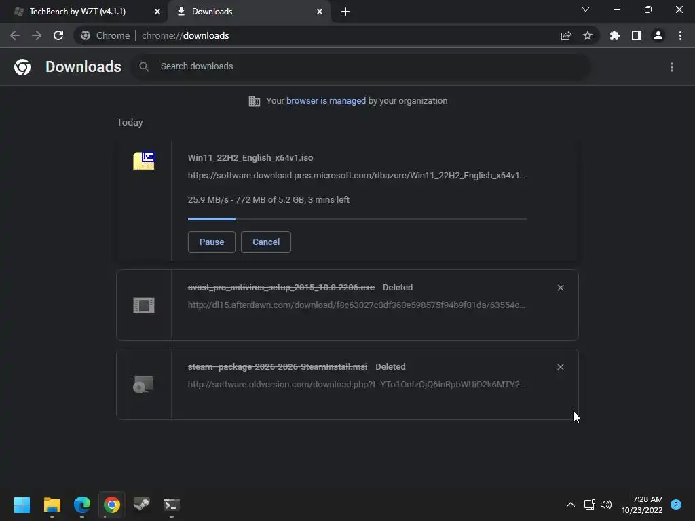
Task: Click the Win11 download progress bar
Action: coord(357,219)
